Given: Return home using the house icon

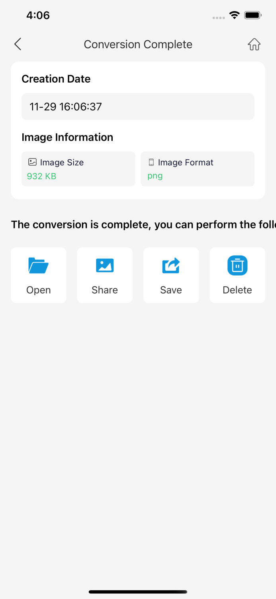Looking at the screenshot, I should [x=254, y=44].
